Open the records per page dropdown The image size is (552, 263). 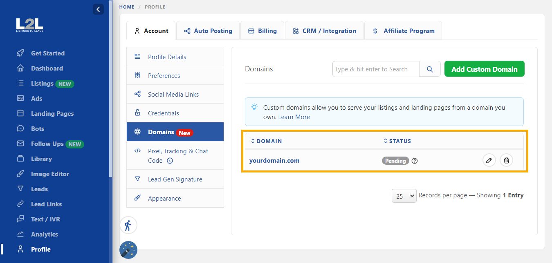tap(404, 196)
